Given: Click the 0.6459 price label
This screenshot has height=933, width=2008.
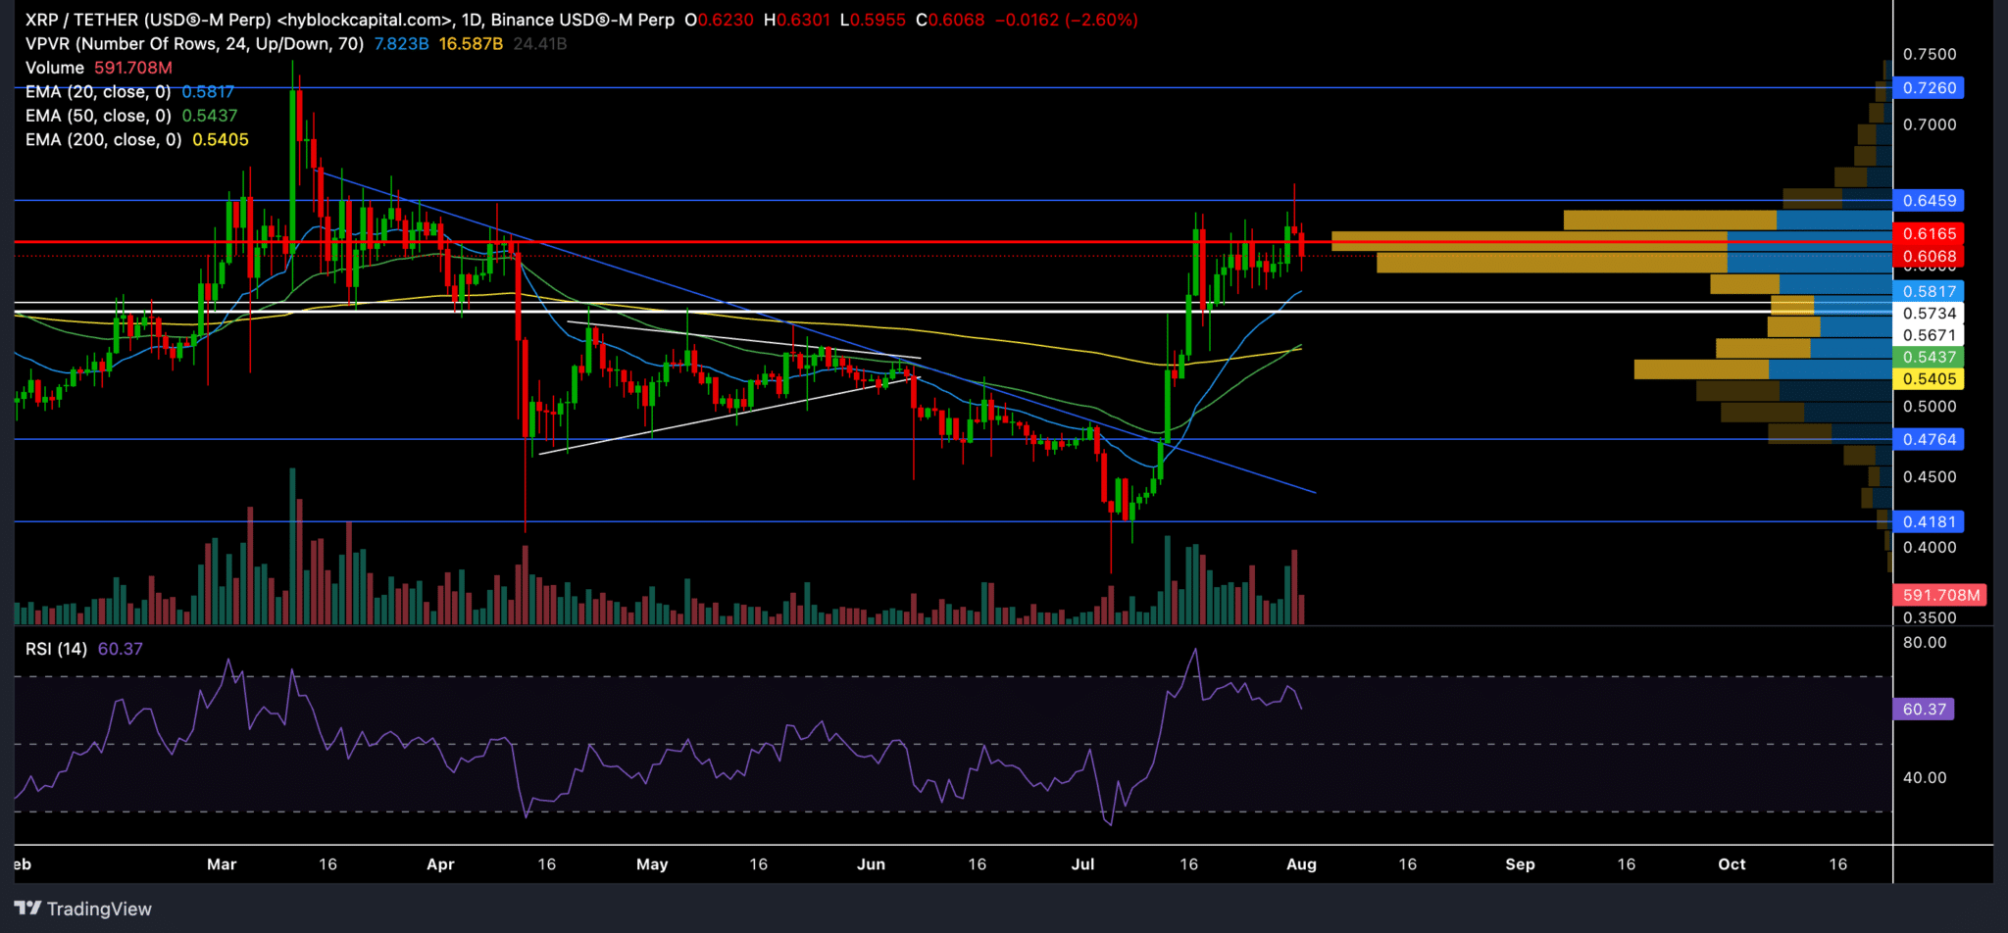Looking at the screenshot, I should pos(1929,200).
